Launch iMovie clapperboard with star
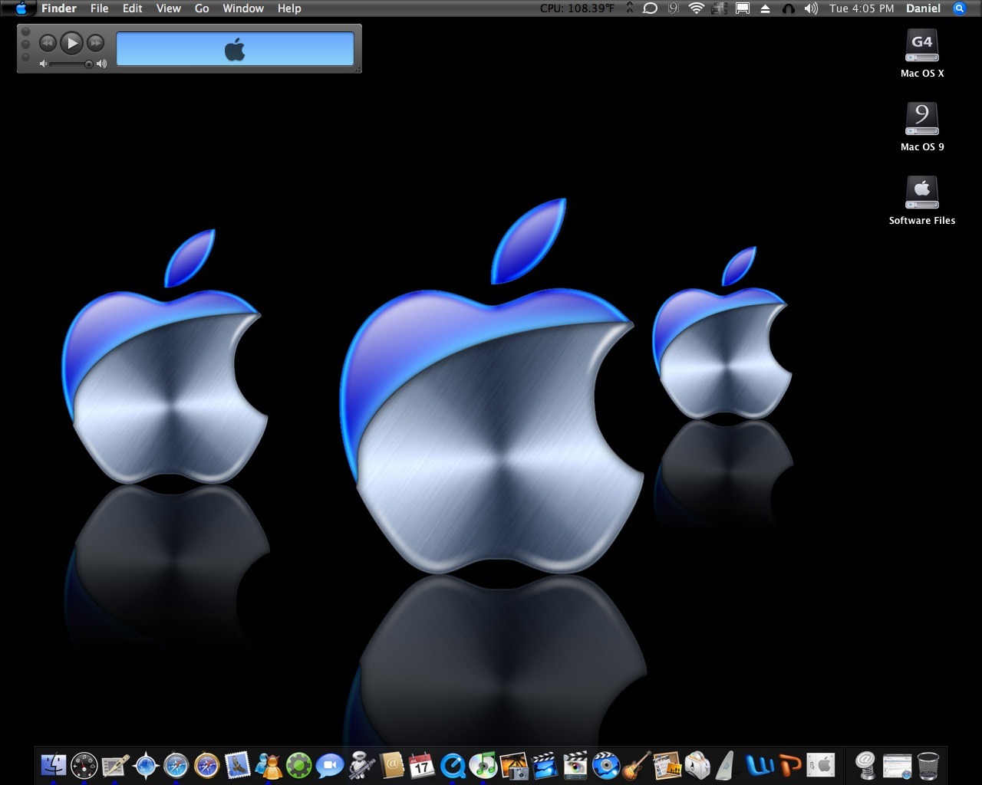This screenshot has width=982, height=785. [545, 764]
